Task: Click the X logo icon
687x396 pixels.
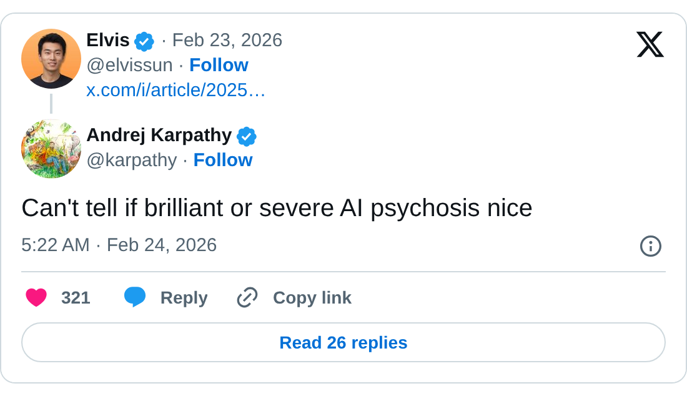Action: 650,44
